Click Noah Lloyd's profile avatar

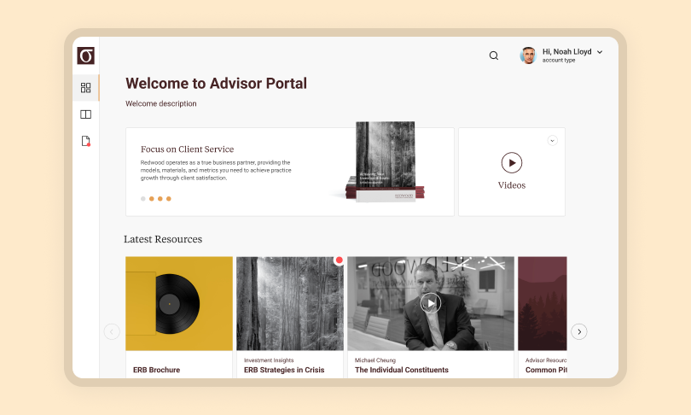[528, 56]
